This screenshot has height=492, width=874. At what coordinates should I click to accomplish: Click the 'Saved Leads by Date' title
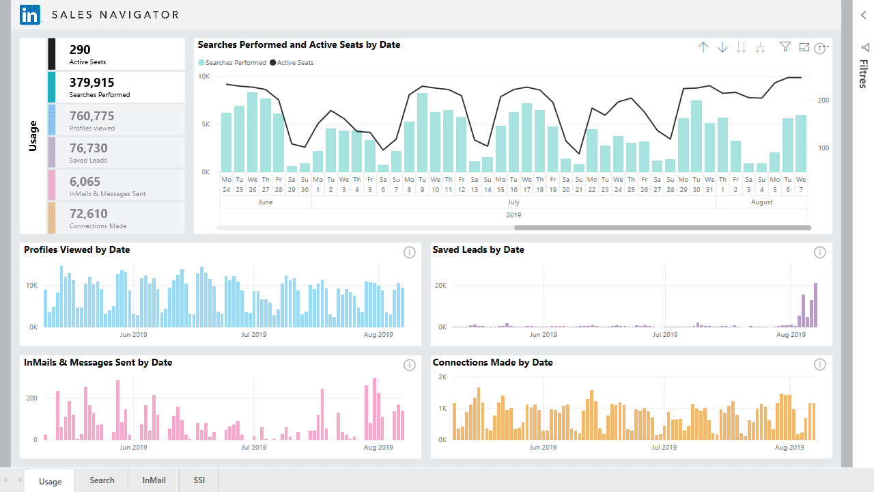tap(479, 249)
